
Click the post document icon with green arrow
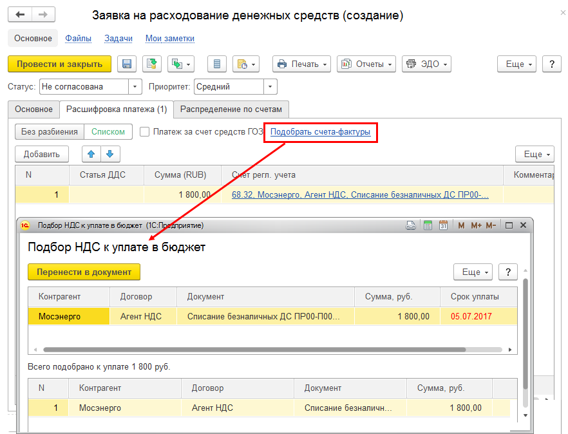151,64
